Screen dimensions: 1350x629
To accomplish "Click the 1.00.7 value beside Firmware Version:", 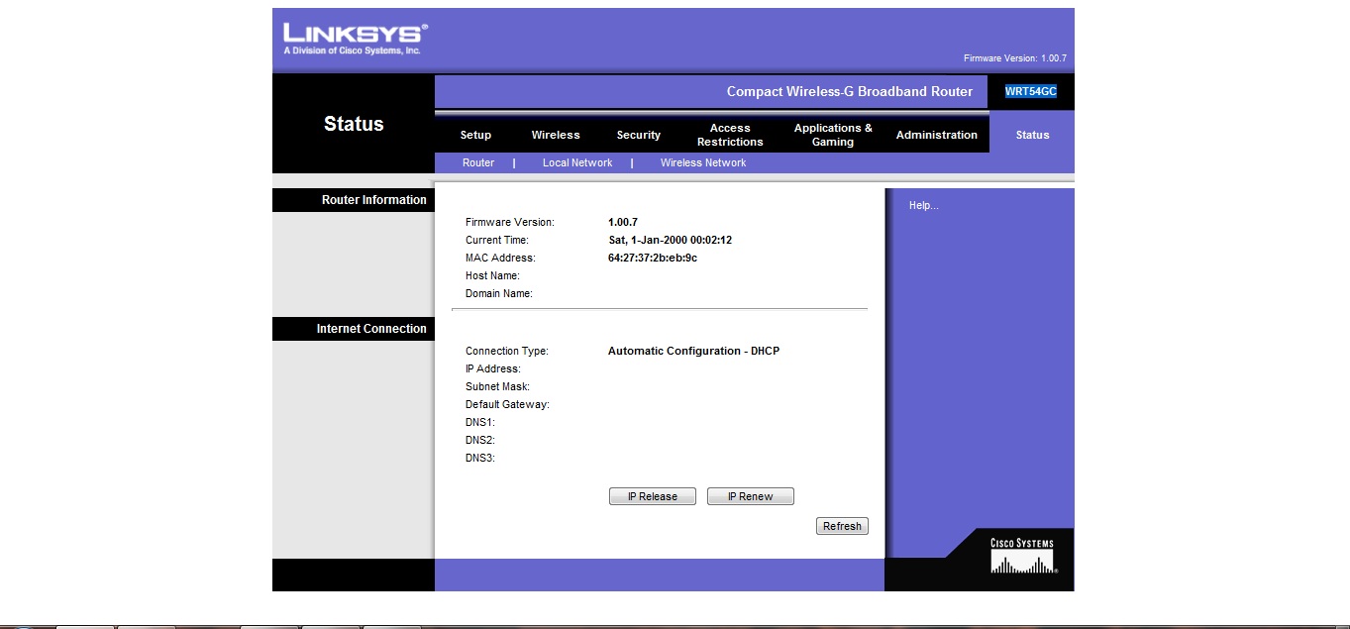I will [623, 222].
